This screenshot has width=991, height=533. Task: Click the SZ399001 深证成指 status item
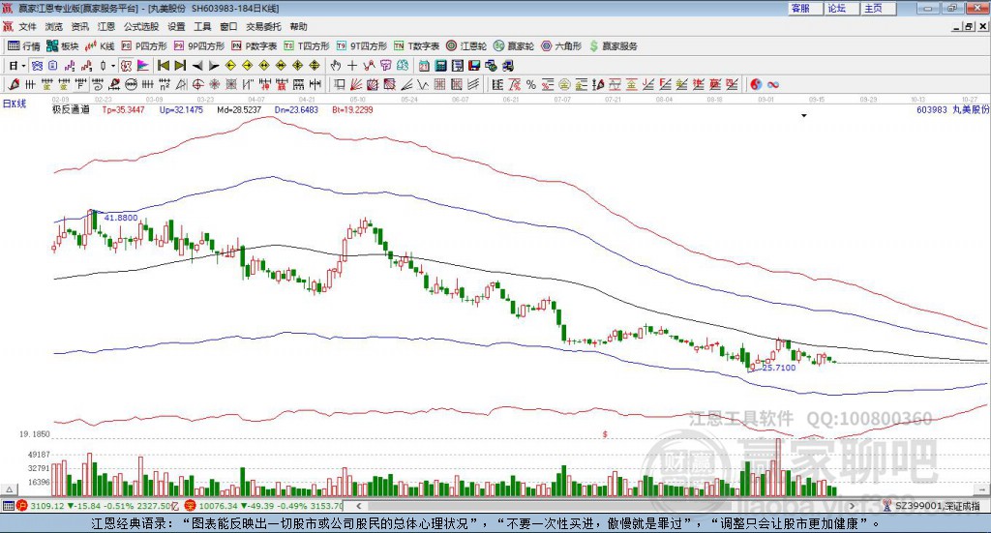point(932,506)
